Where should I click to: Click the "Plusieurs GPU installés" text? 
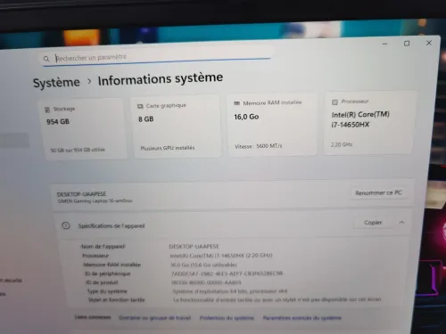[168, 148]
